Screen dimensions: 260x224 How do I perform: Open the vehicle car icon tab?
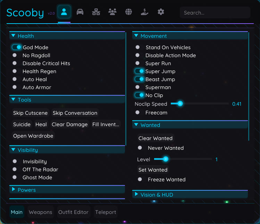click(x=80, y=12)
